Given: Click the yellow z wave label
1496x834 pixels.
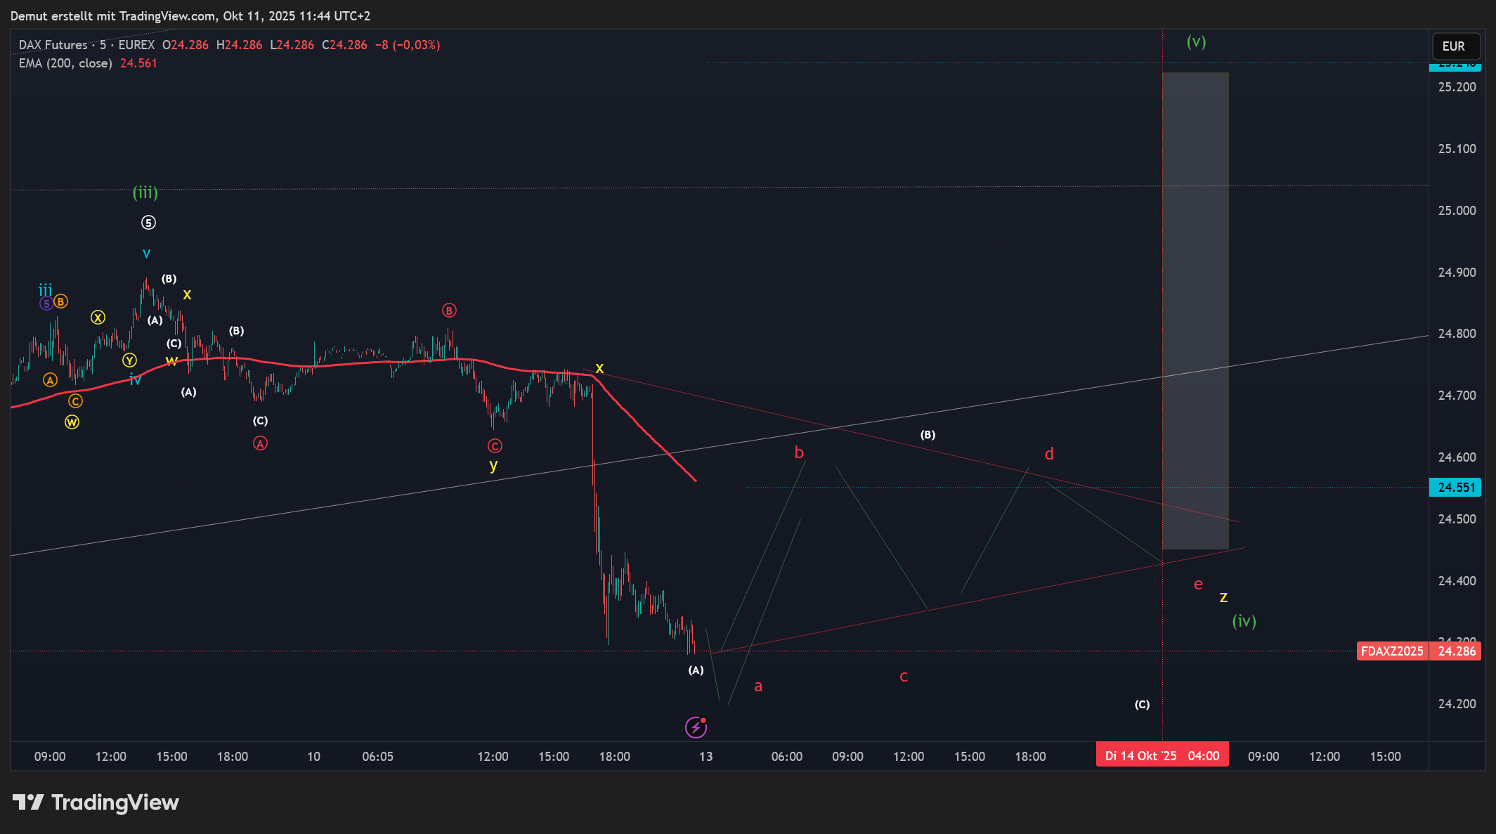Looking at the screenshot, I should (x=1223, y=597).
